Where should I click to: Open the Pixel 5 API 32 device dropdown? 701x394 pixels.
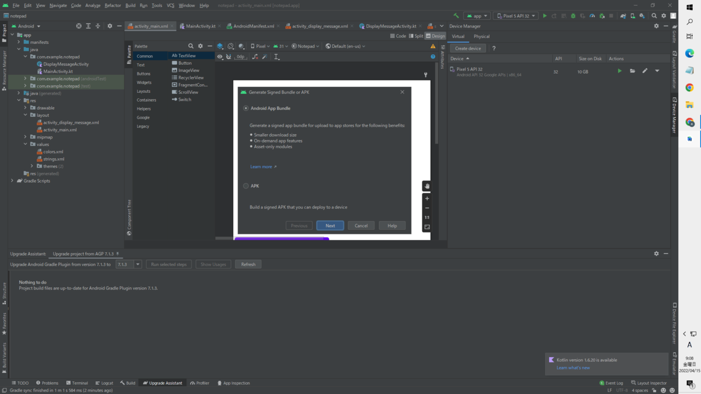pyautogui.click(x=515, y=16)
